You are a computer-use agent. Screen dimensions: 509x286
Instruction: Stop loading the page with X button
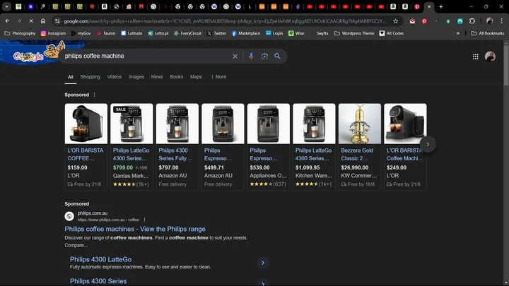pyautogui.click(x=31, y=21)
